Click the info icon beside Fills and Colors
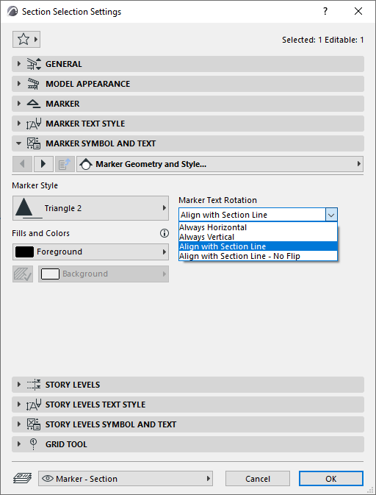The image size is (376, 495). pos(164,233)
